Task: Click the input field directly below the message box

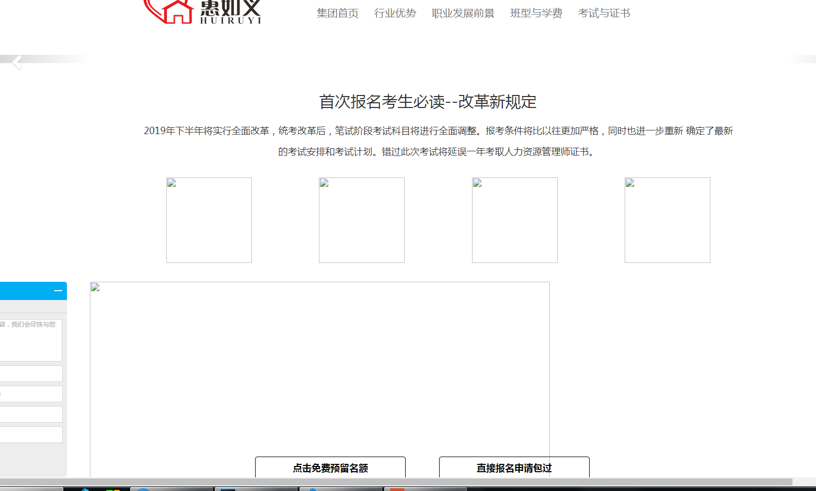Action: click(x=31, y=374)
